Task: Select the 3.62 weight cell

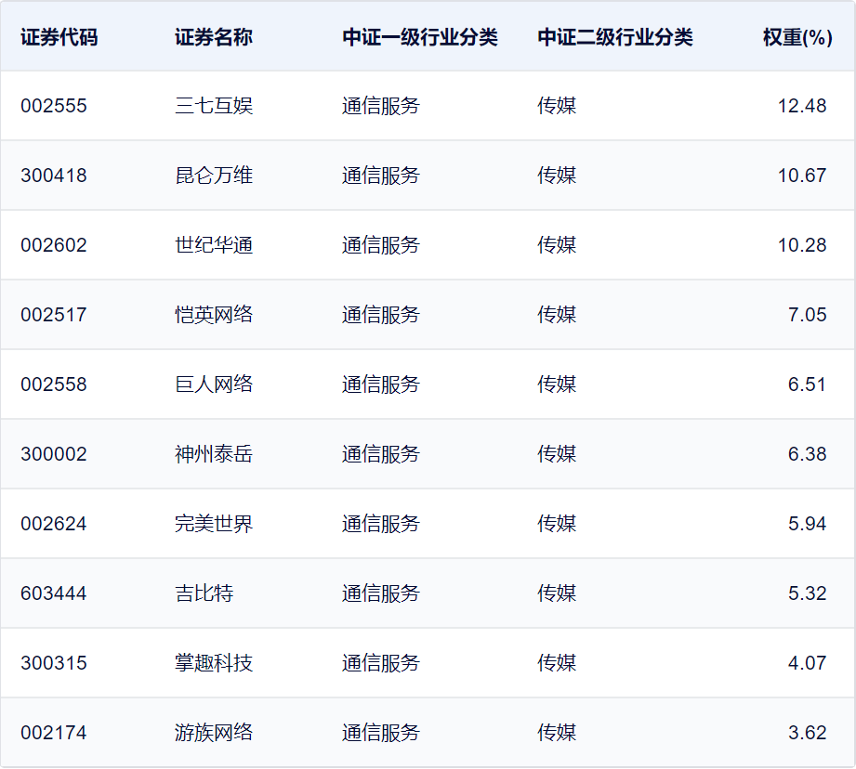Action: click(x=807, y=733)
